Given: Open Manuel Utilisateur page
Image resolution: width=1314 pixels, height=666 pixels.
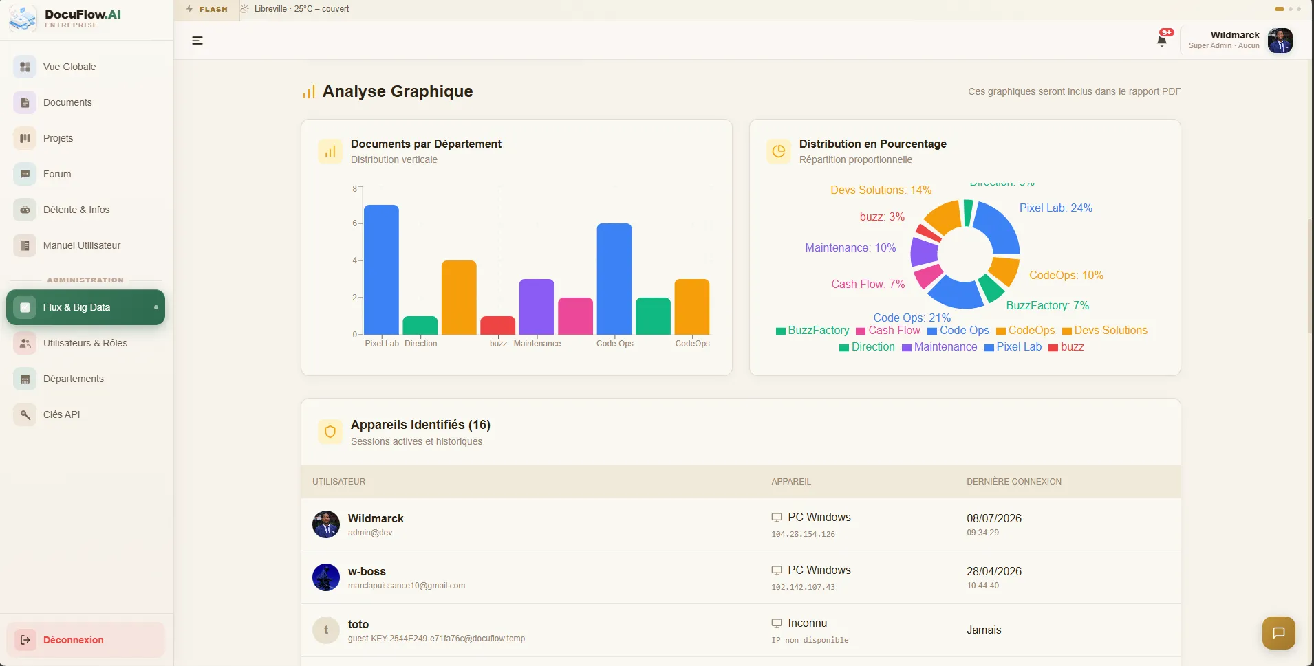Looking at the screenshot, I should [85, 245].
